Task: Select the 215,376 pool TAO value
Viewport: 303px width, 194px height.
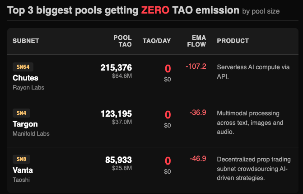Action: point(116,67)
